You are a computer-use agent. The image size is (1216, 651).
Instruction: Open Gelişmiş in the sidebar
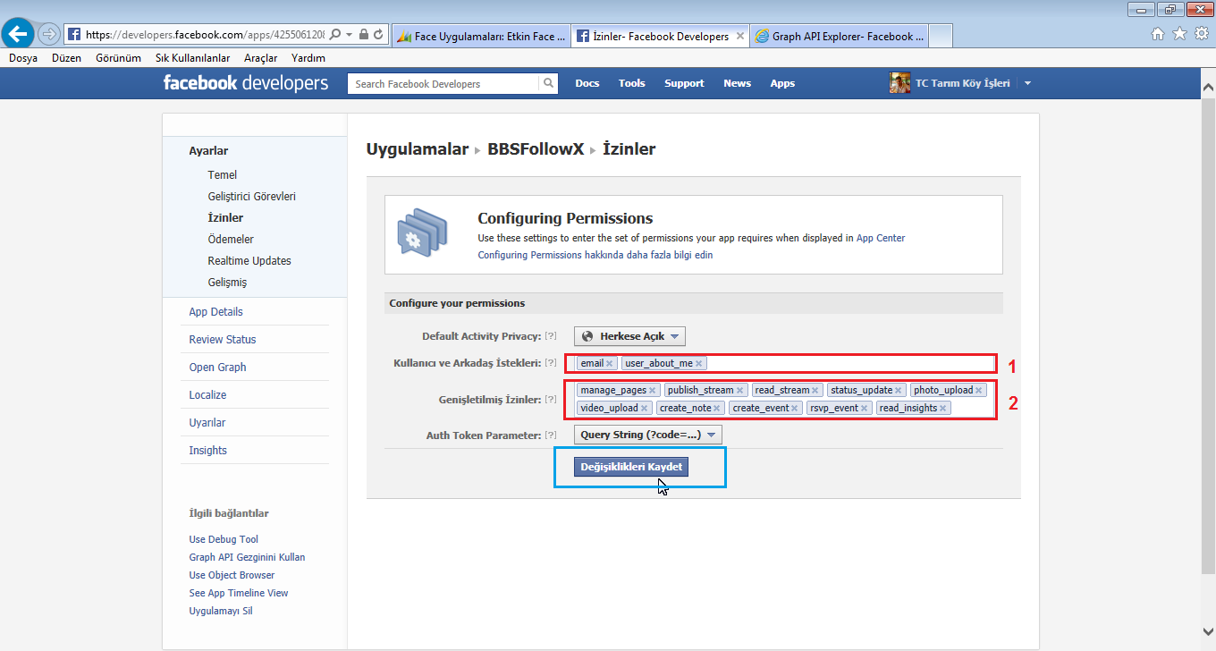227,283
